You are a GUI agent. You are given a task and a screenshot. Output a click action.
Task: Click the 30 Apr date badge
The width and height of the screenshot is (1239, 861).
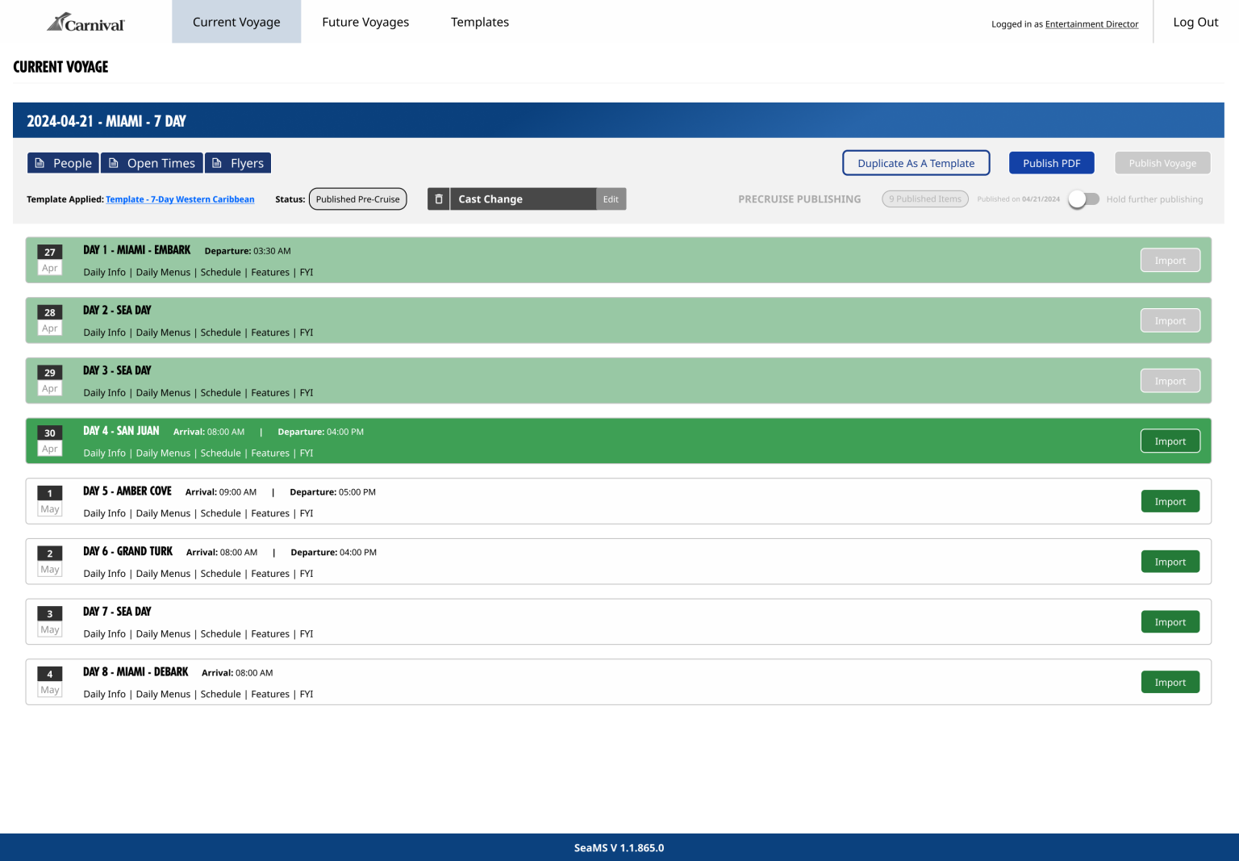click(x=50, y=441)
